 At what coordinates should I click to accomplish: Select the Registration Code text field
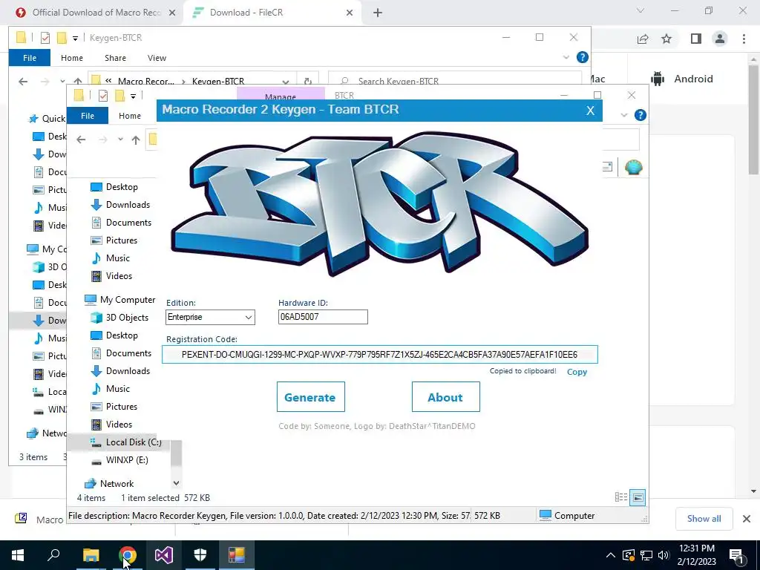(x=379, y=354)
